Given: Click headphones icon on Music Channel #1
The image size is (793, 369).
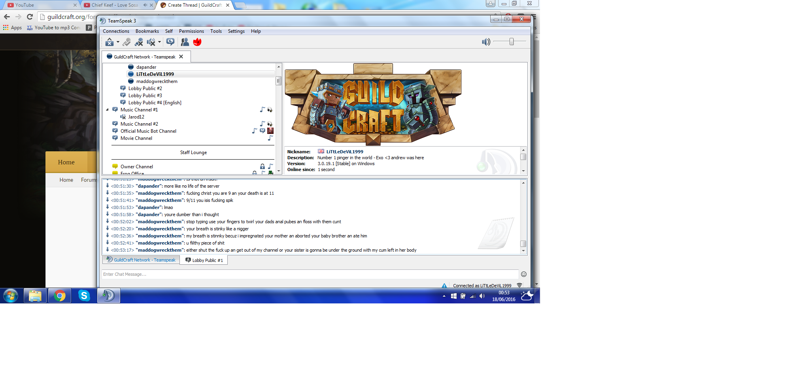Looking at the screenshot, I should coord(270,110).
